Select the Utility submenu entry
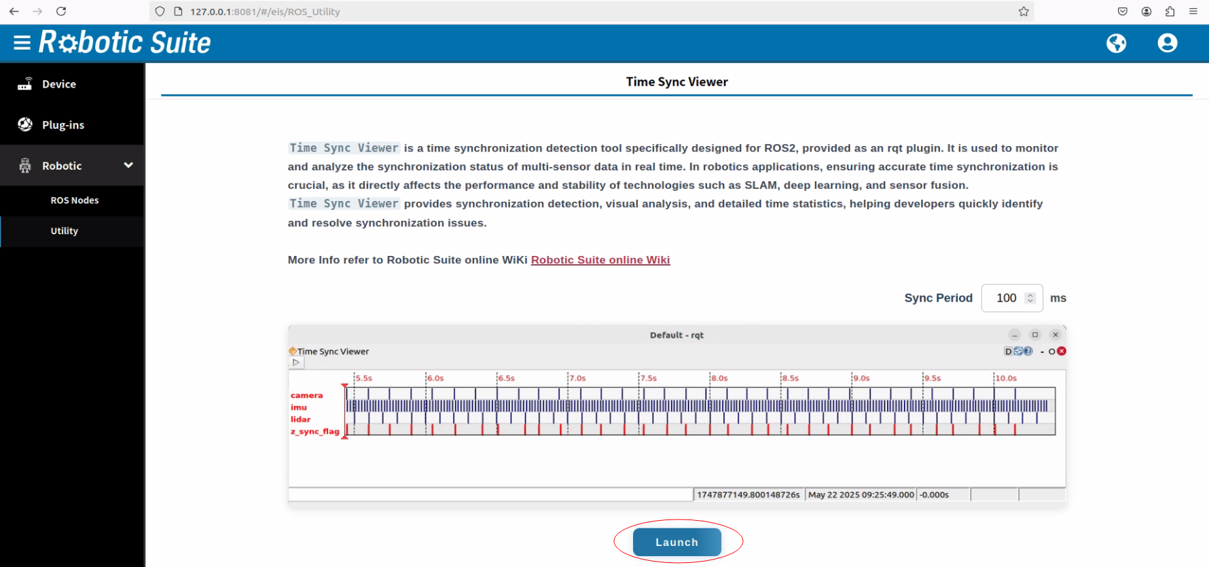The height and width of the screenshot is (567, 1209). [65, 231]
